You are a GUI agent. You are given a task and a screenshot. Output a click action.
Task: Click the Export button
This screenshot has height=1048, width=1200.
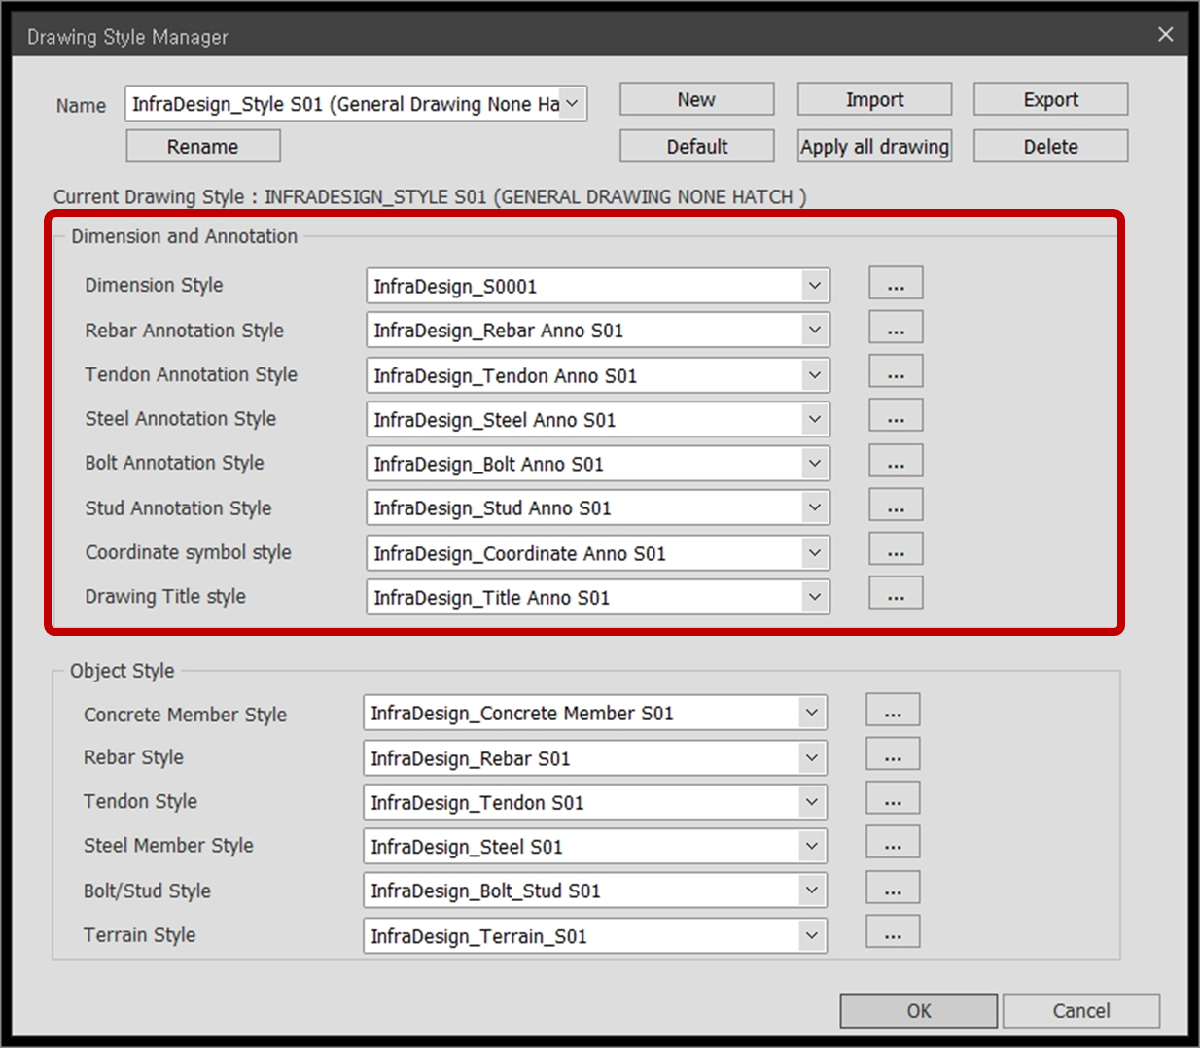pyautogui.click(x=1050, y=99)
